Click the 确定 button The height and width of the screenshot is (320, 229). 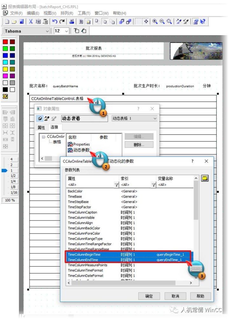point(149,296)
